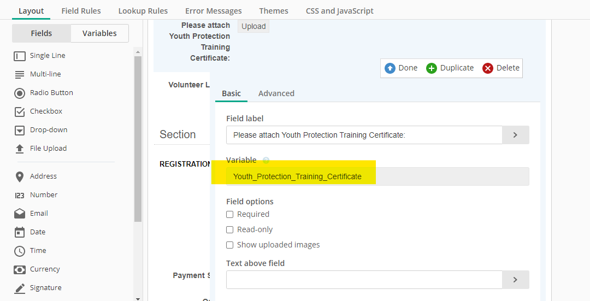The image size is (590, 301).
Task: Open the Advanced settings tab
Action: click(276, 93)
